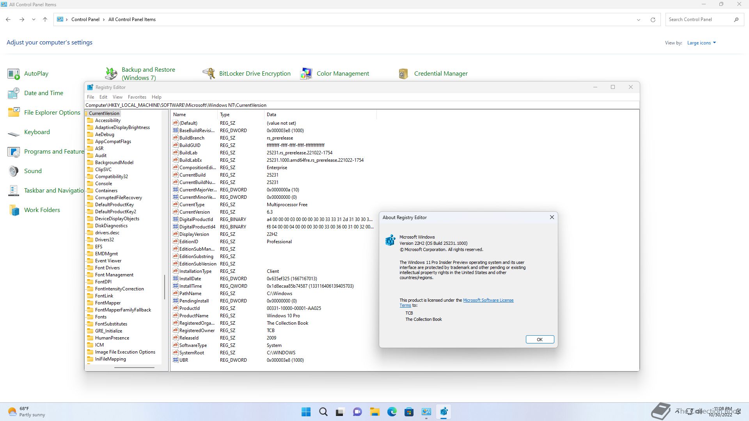Open the Microsoft Software License Terms link
Screen dimensions: 749x421
point(488,300)
